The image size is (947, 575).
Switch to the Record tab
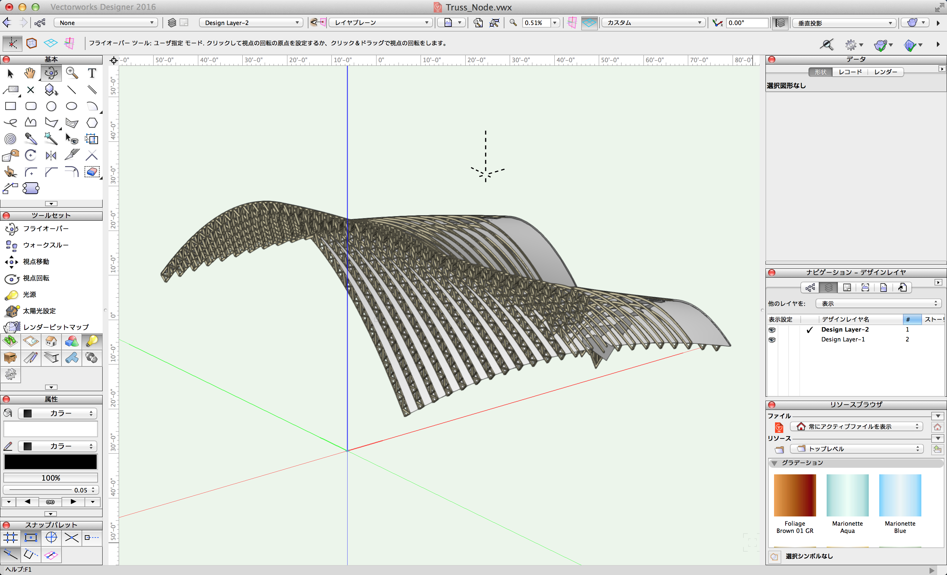click(850, 72)
